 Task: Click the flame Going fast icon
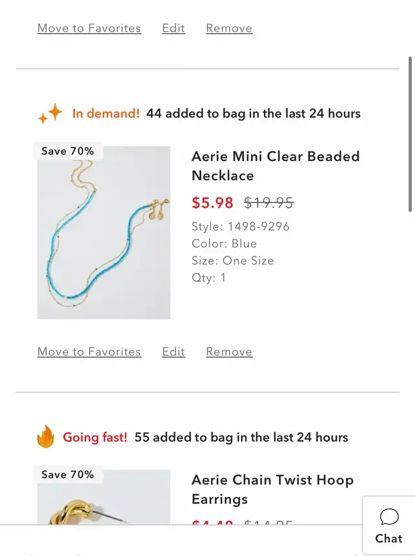[45, 436]
